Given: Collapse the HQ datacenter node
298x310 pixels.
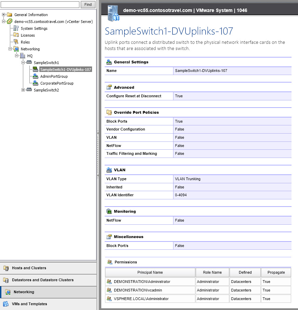Looking at the screenshot, I should [x=16, y=56].
